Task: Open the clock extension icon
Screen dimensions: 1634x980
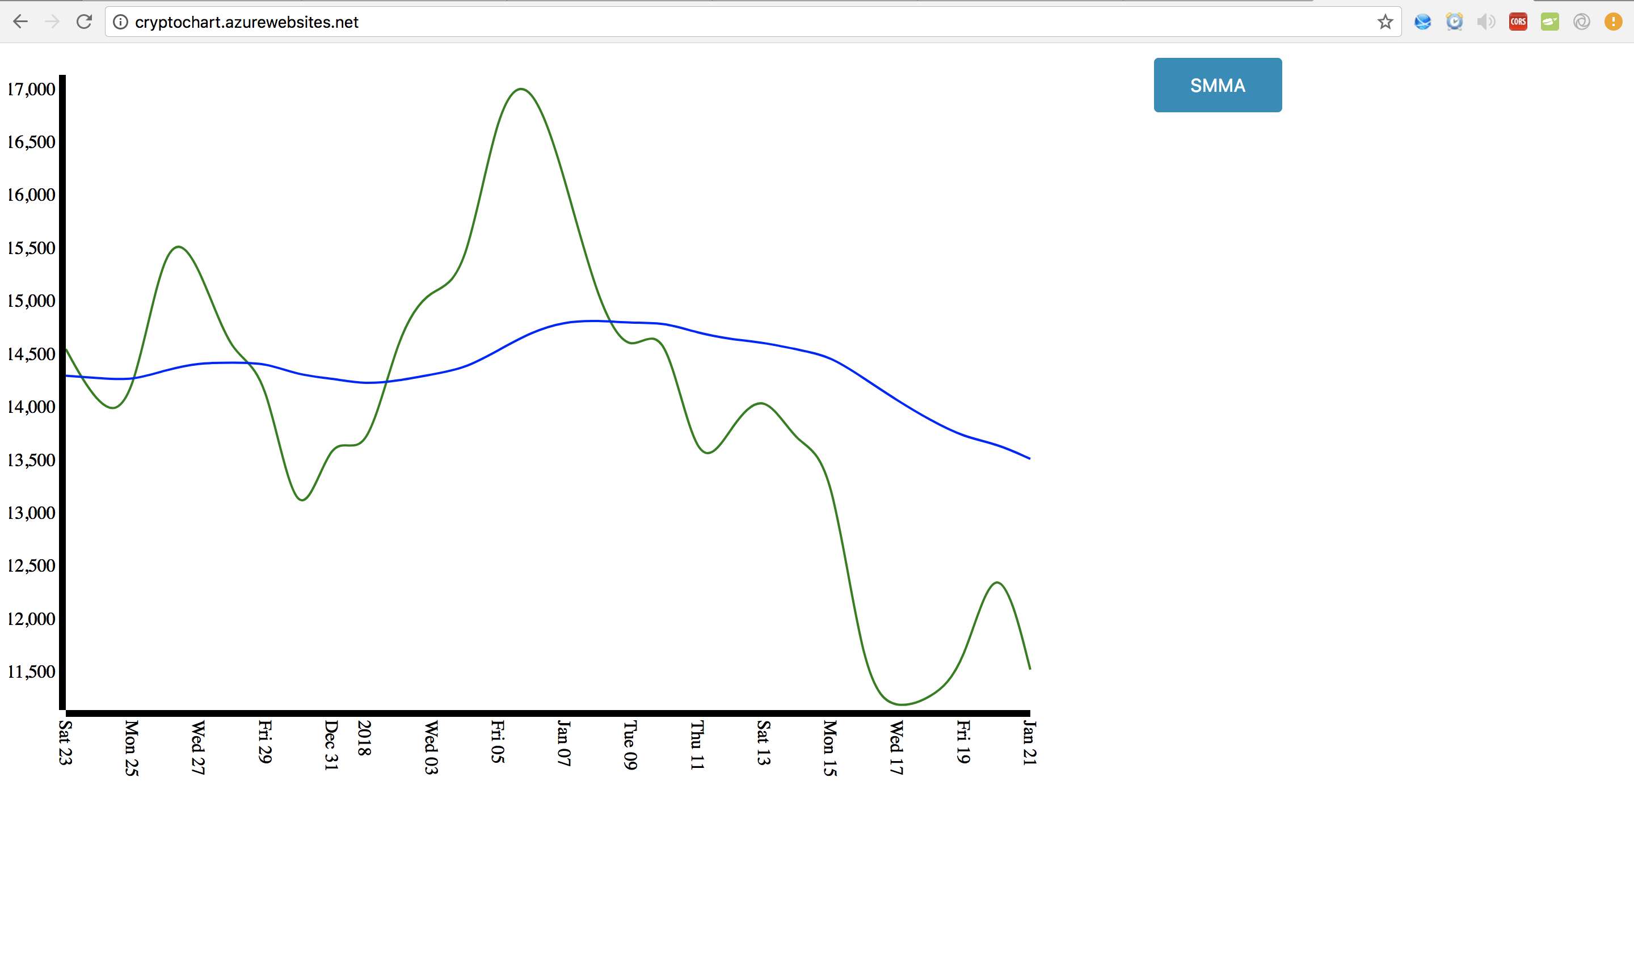Action: pos(1454,22)
